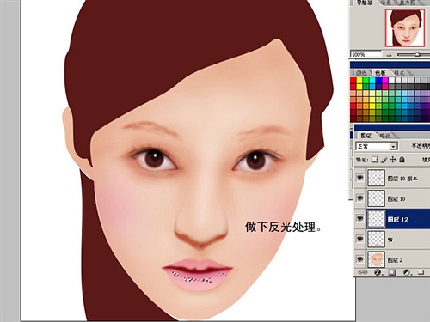The height and width of the screenshot is (322, 430).
Task: Select the 图层 10 layer
Action: (398, 198)
